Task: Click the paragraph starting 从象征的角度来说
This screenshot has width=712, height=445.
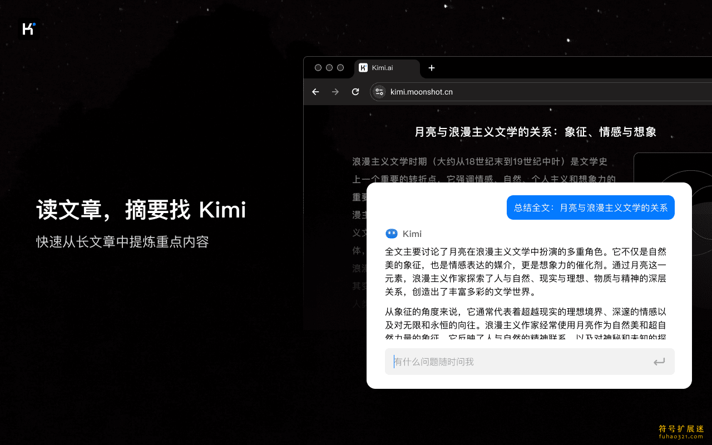Action: tap(526, 323)
